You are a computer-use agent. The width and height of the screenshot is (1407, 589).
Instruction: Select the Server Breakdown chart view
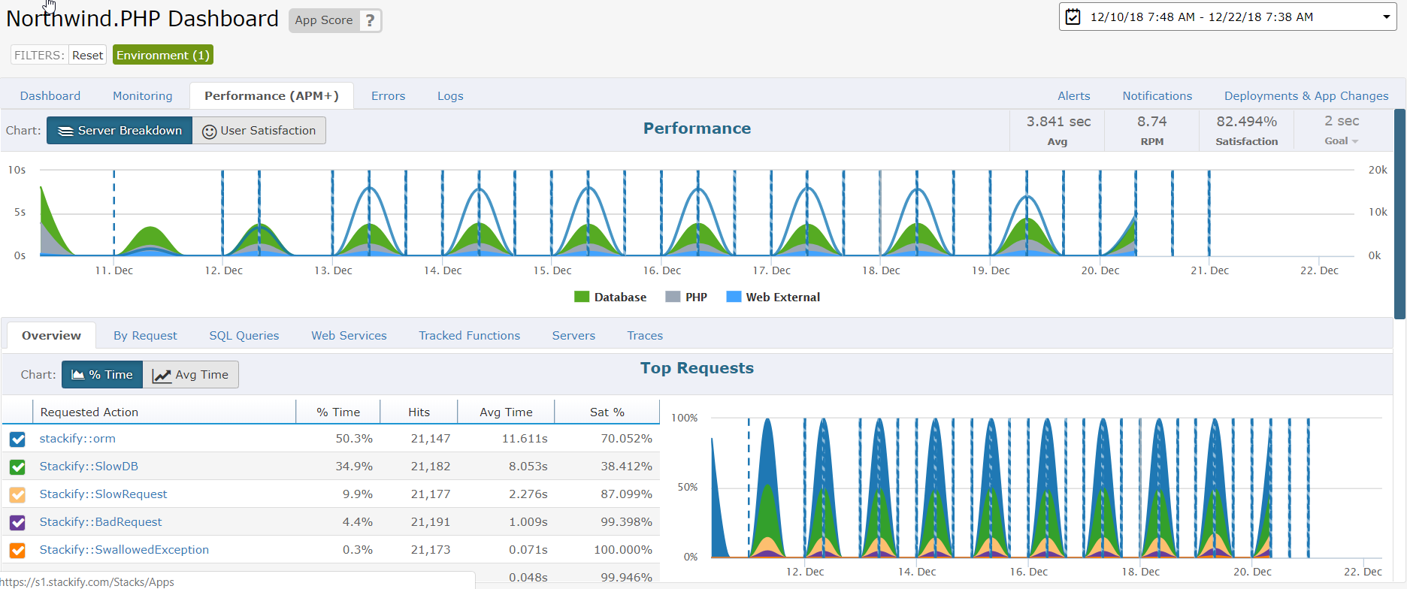pos(120,130)
